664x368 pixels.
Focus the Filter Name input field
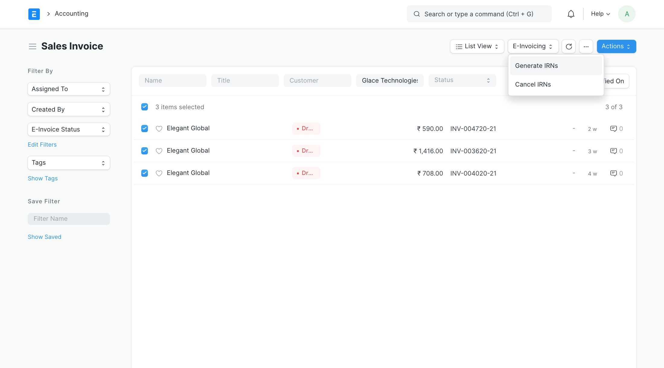[x=69, y=219]
